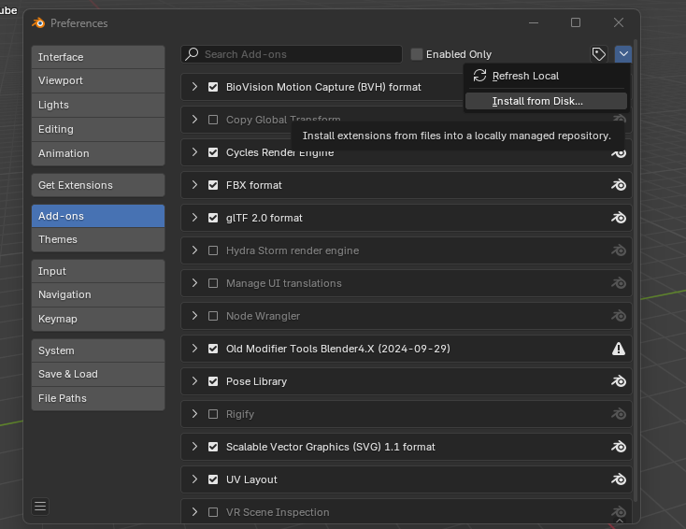Viewport: 686px width, 529px height.
Task: Enable Node Wrangler add-on checkbox
Action: tap(213, 316)
